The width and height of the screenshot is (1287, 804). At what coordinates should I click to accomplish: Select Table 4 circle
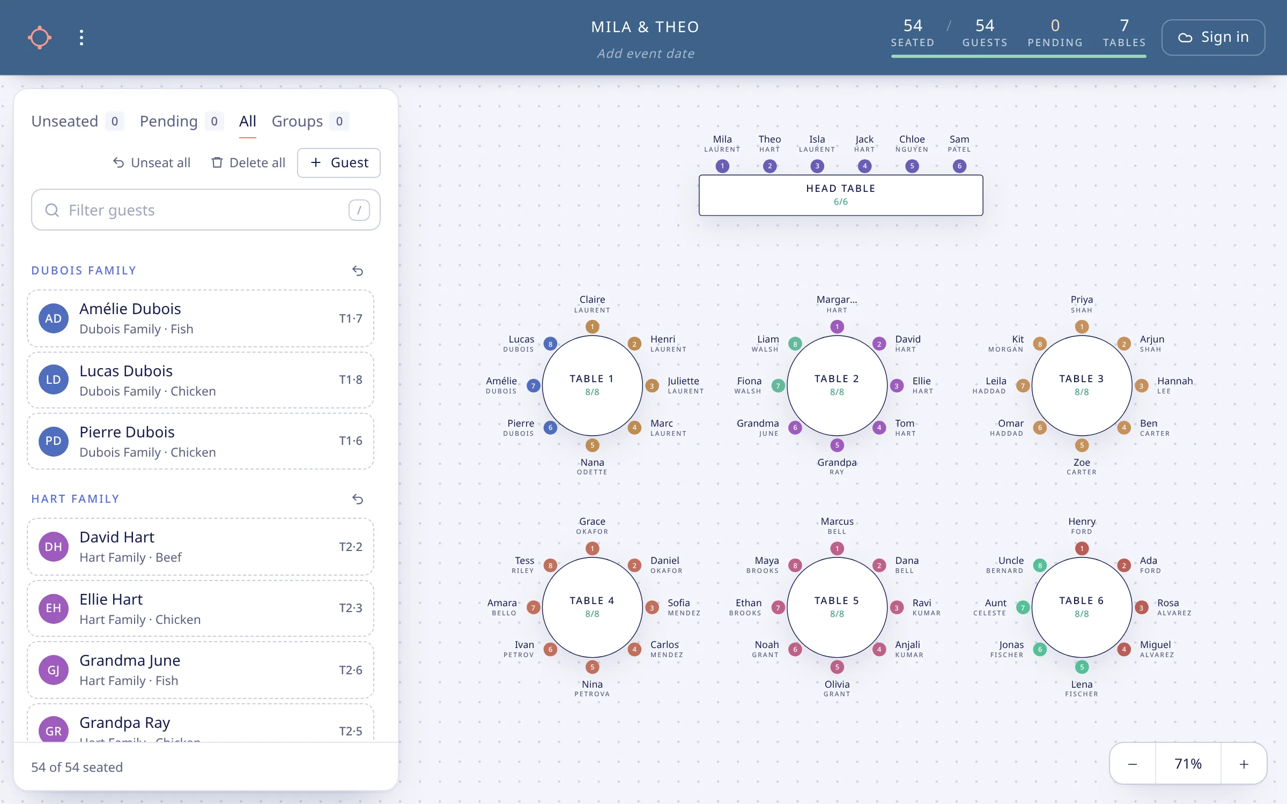[592, 607]
